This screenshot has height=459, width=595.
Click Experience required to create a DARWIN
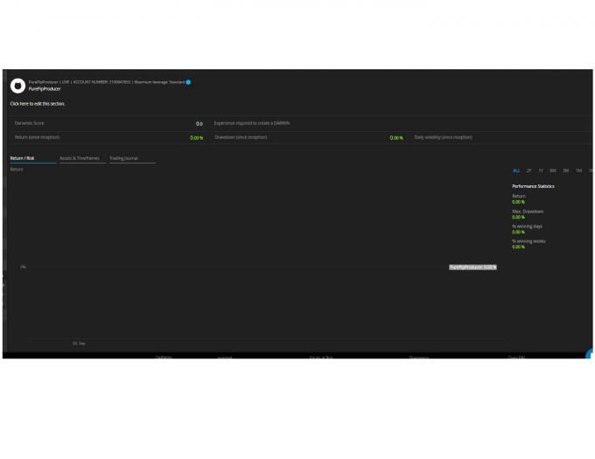252,123
